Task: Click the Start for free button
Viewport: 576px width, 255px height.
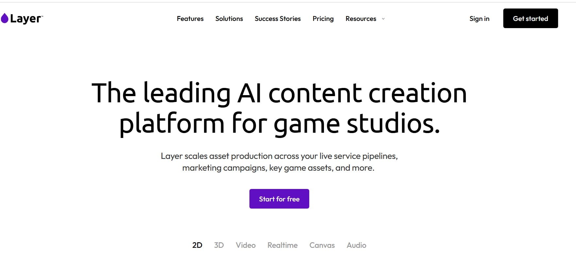Action: coord(279,198)
